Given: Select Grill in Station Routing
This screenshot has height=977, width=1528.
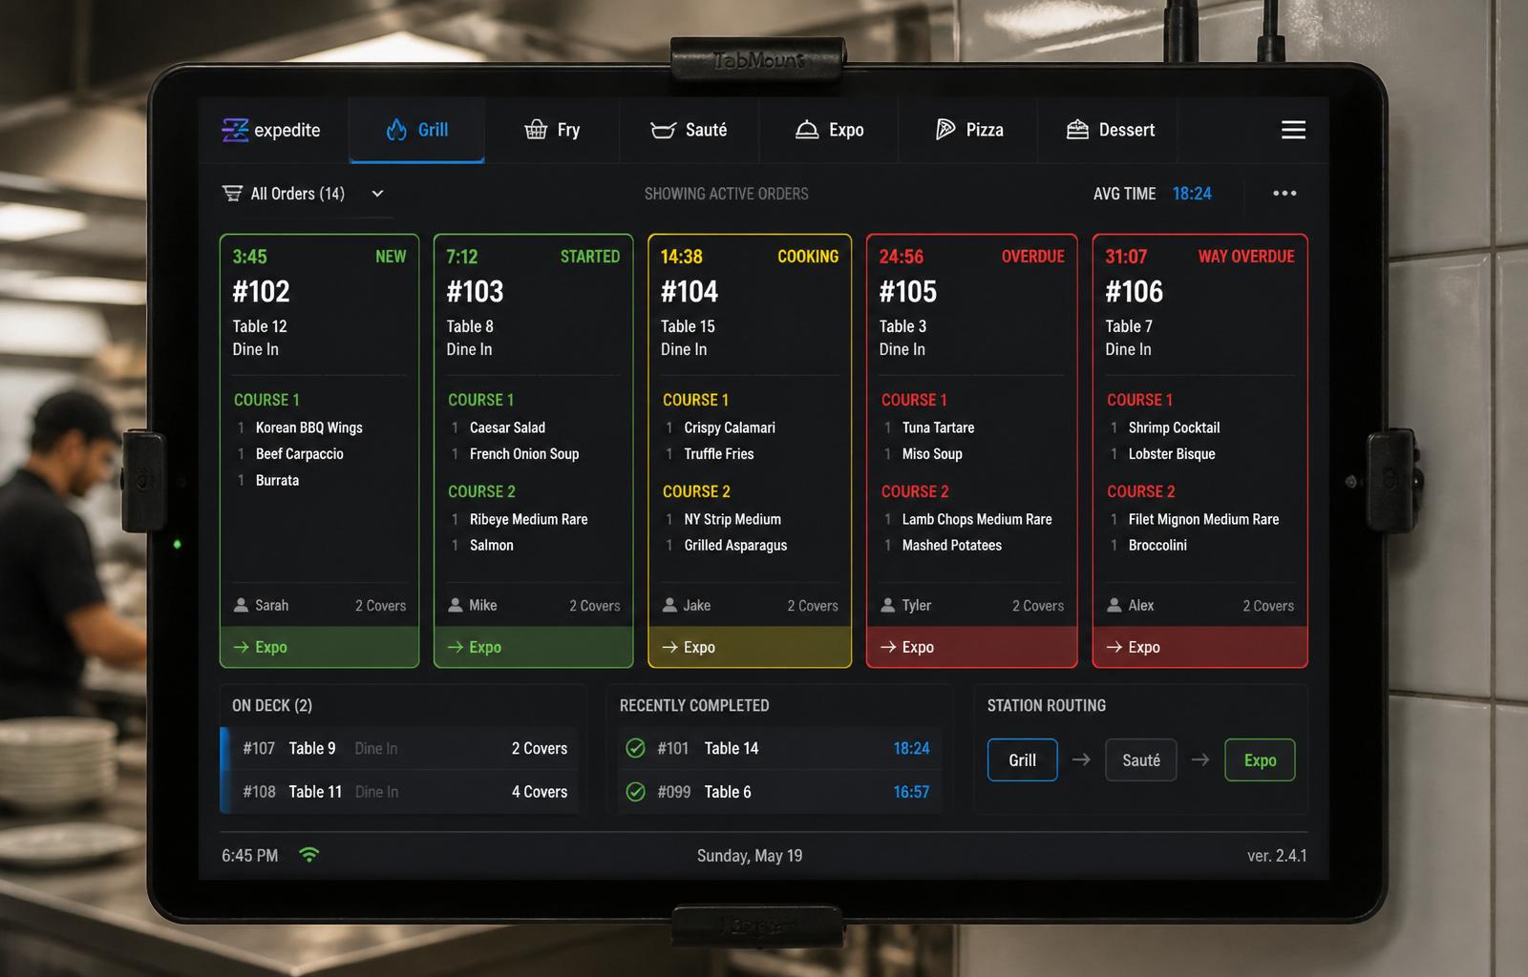Looking at the screenshot, I should click(x=1022, y=760).
